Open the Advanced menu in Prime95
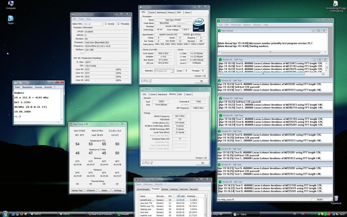The image size is (347, 217). [236, 25]
